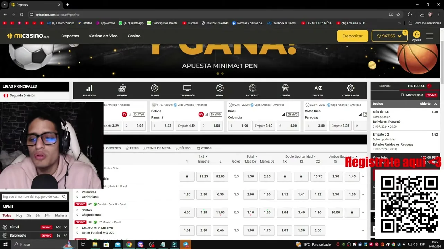Collapse the Dobles bet section
This screenshot has height=249, width=444.
(x=436, y=104)
